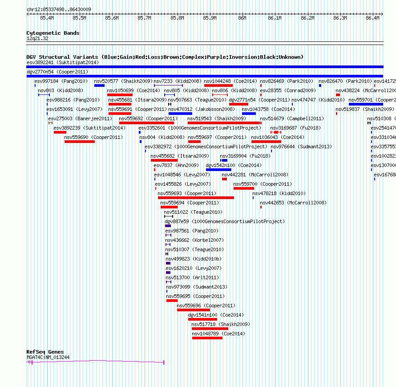Viewport: 396px width, 387px height.
Task: Select the dgv887e59 purple inversion bar
Action: (x=168, y=226)
